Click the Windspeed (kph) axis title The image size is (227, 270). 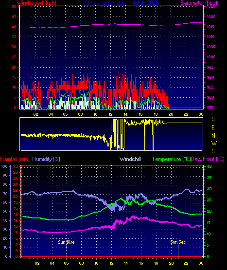point(36,2)
